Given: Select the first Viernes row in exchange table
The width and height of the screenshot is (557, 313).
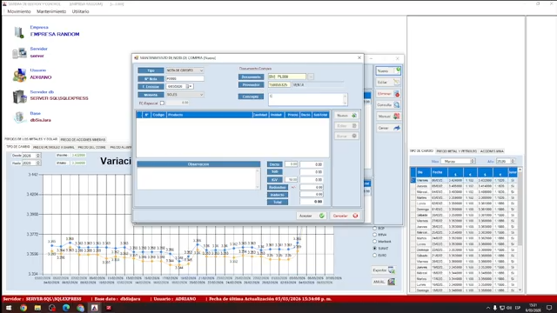Looking at the screenshot, I should (x=464, y=180).
